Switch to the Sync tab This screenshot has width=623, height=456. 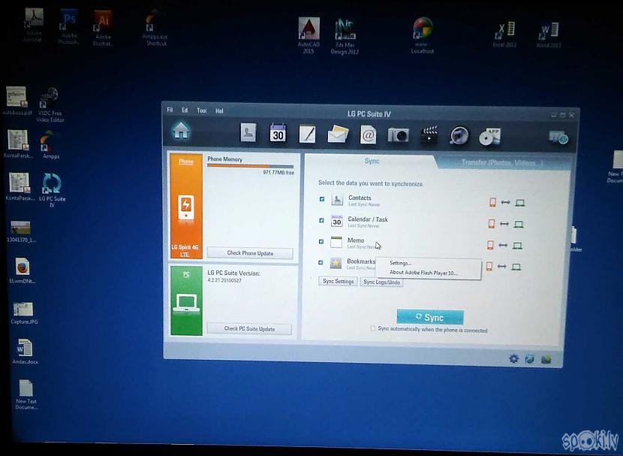[372, 161]
